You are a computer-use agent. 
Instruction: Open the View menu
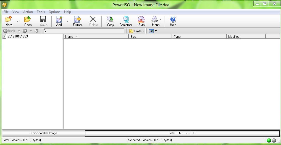(16, 12)
